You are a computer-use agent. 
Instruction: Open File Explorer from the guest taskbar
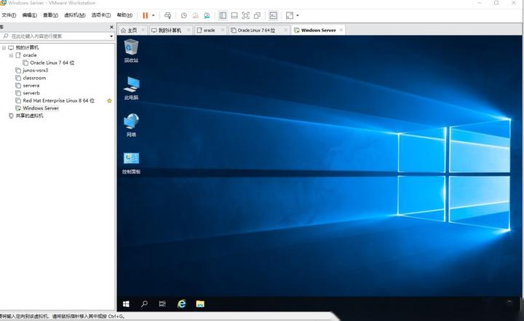(200, 304)
